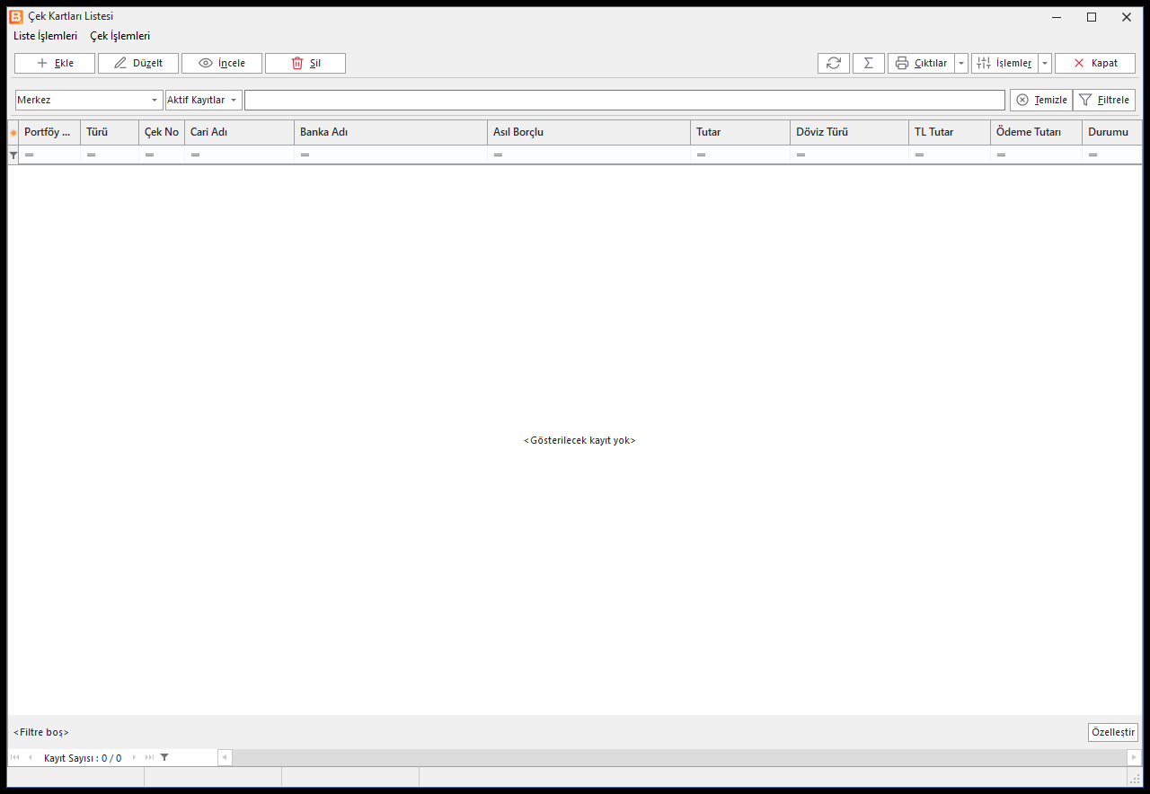This screenshot has height=794, width=1150.
Task: Clear the search with Temizle
Action: [1041, 100]
